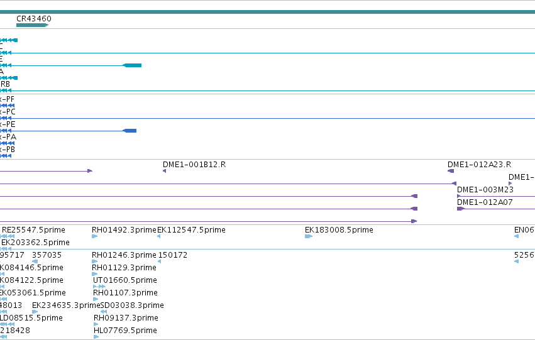Open EST EK183008.5prime
Viewport: 535px width, 340px height.
[339, 230]
